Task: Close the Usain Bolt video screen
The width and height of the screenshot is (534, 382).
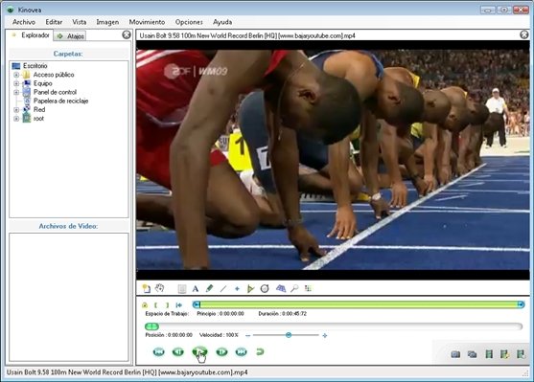Action: click(524, 34)
